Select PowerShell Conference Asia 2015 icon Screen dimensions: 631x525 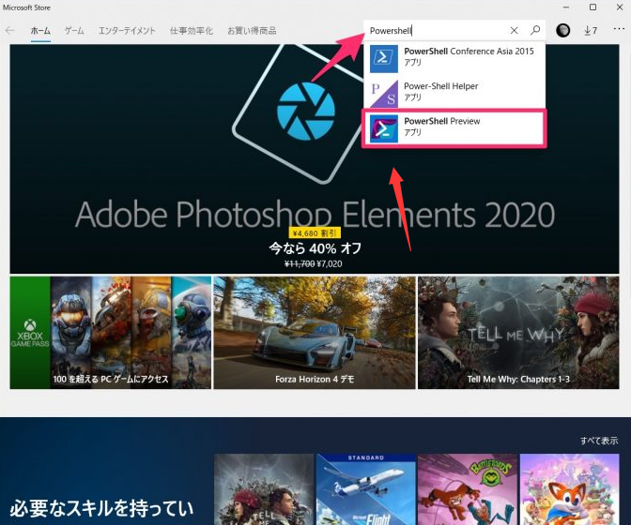383,59
